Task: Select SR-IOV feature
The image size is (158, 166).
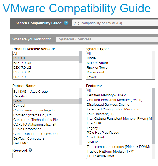Action: coord(119,142)
